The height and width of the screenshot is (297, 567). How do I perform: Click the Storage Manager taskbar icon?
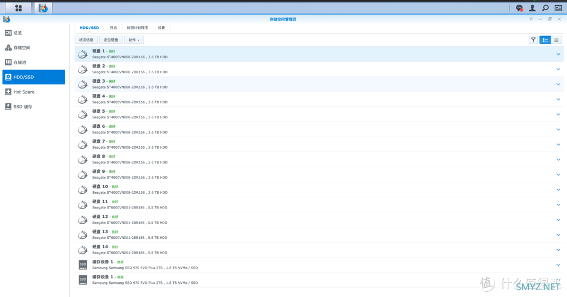click(43, 8)
